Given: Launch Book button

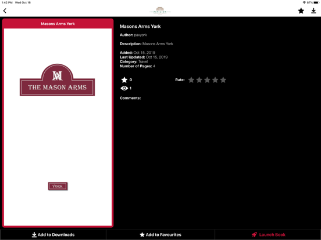Looking at the screenshot, I should (268, 235).
